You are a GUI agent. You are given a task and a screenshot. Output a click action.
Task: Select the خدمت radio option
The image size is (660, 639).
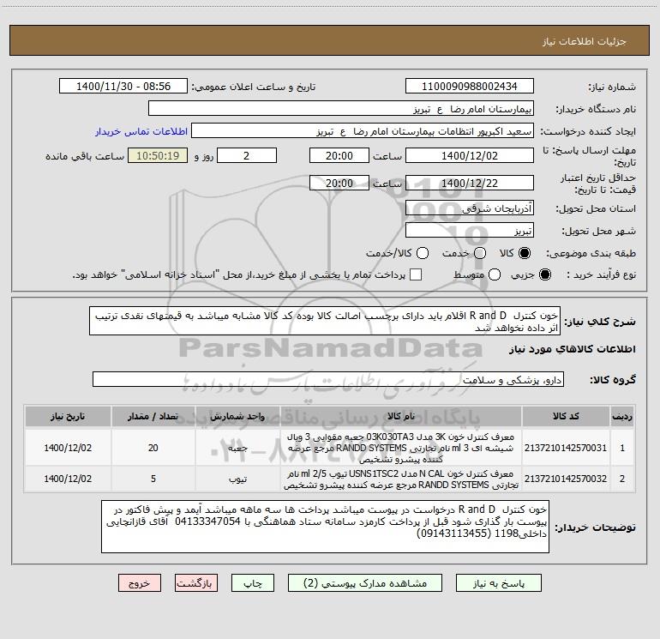tap(480, 253)
